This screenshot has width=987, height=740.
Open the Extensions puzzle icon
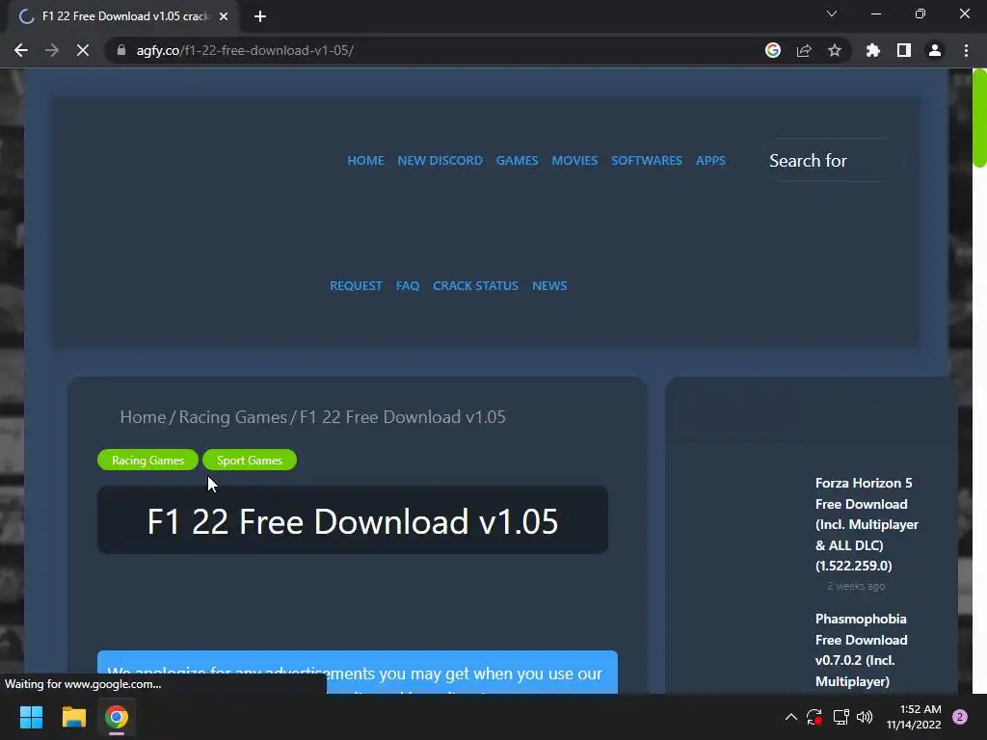point(873,50)
